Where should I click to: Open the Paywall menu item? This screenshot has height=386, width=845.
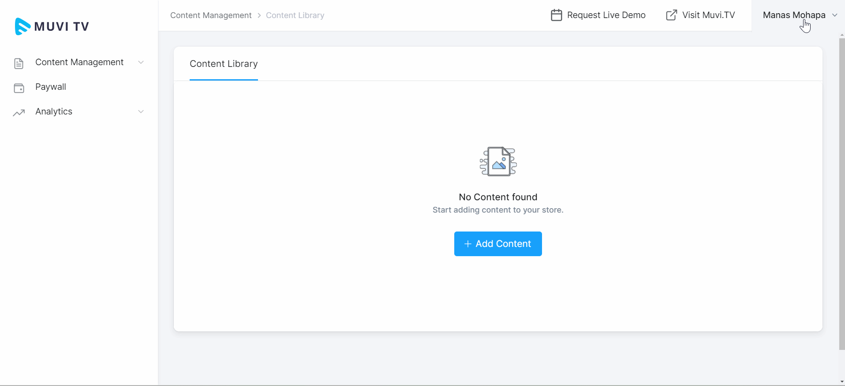[x=51, y=87]
